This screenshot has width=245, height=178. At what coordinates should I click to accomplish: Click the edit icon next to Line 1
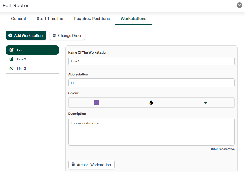pos(11,50)
